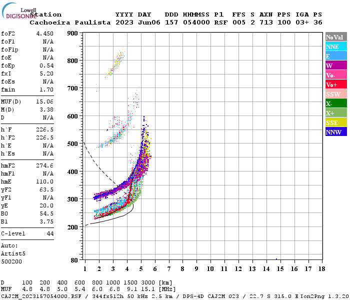Click the MUF 9.1 table value

coord(132,289)
